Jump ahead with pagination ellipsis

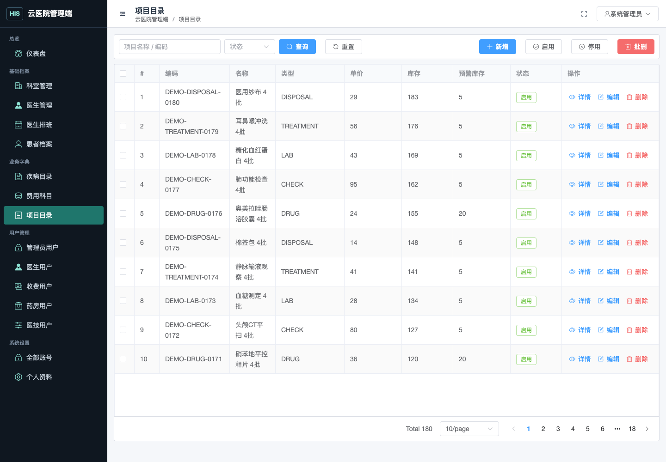pyautogui.click(x=617, y=429)
